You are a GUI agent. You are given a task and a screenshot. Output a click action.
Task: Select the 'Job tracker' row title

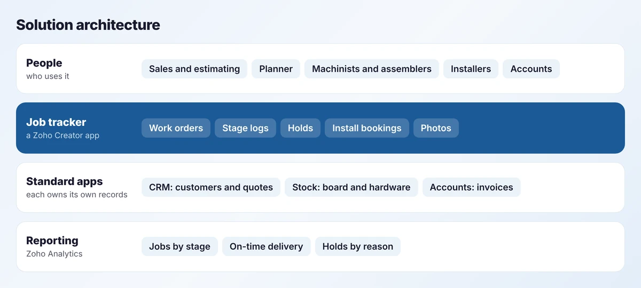point(56,122)
